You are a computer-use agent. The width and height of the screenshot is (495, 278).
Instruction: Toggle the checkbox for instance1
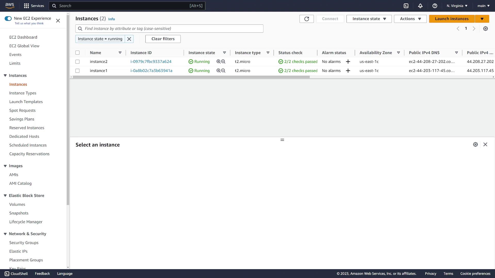[77, 71]
